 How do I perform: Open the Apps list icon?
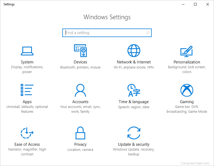(27, 90)
